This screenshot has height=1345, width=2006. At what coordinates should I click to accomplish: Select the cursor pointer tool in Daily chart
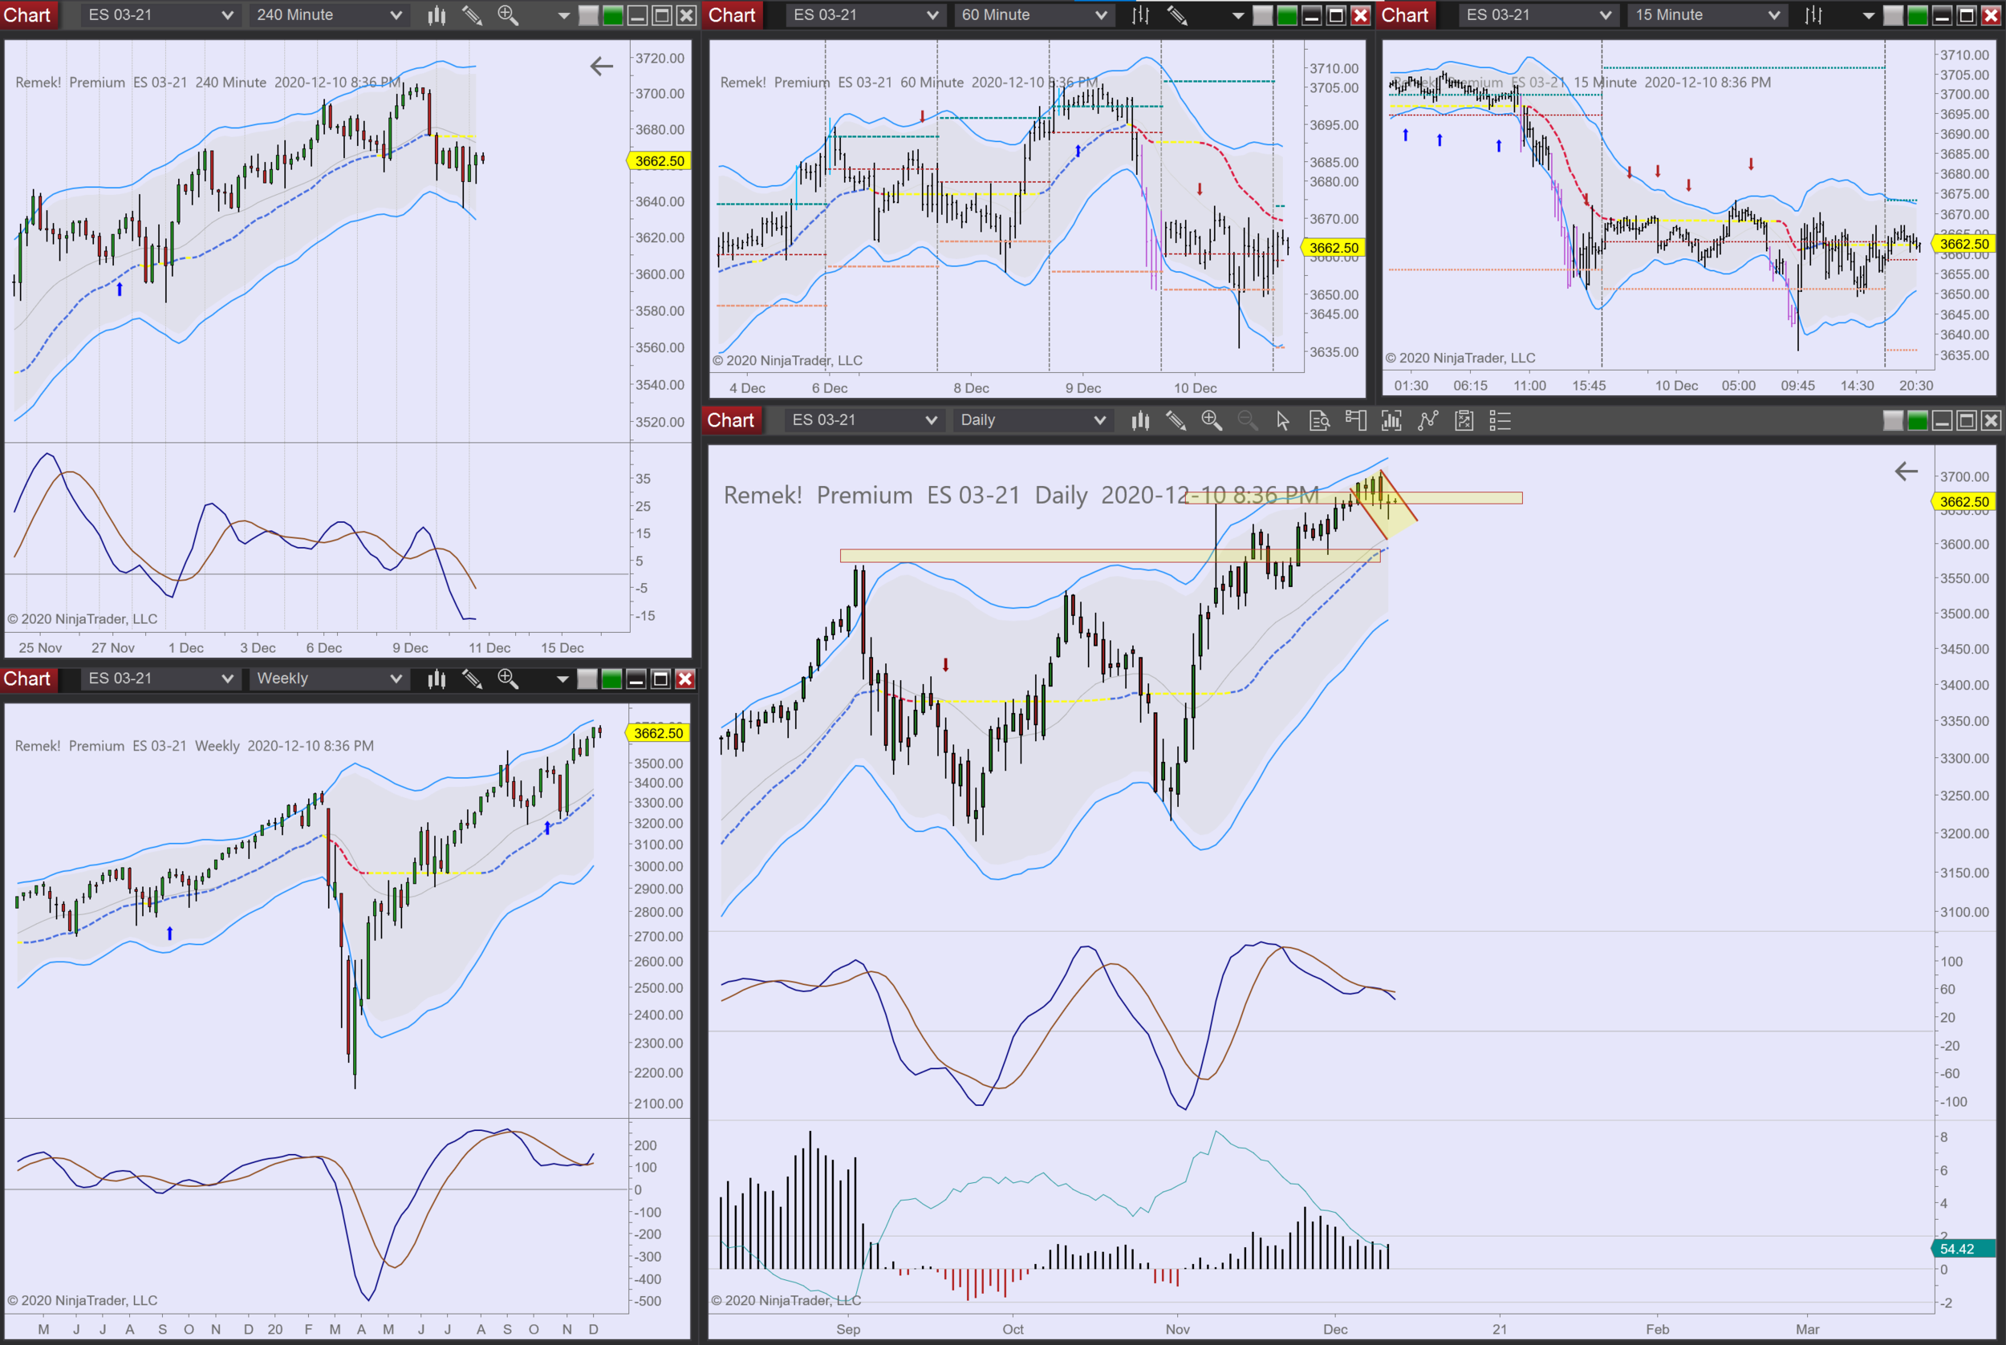tap(1283, 420)
